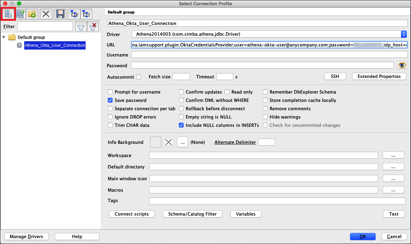Open the Main window icon file browser

[x=393, y=178]
